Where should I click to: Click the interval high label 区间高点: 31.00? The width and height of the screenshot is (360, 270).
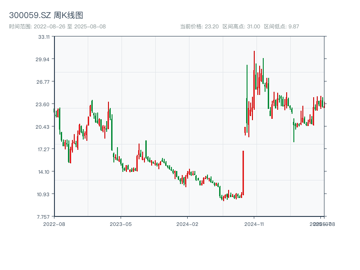pos(241,27)
